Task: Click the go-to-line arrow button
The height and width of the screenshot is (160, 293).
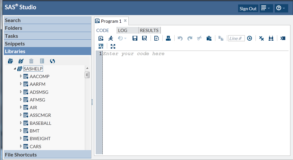Action: point(249,38)
